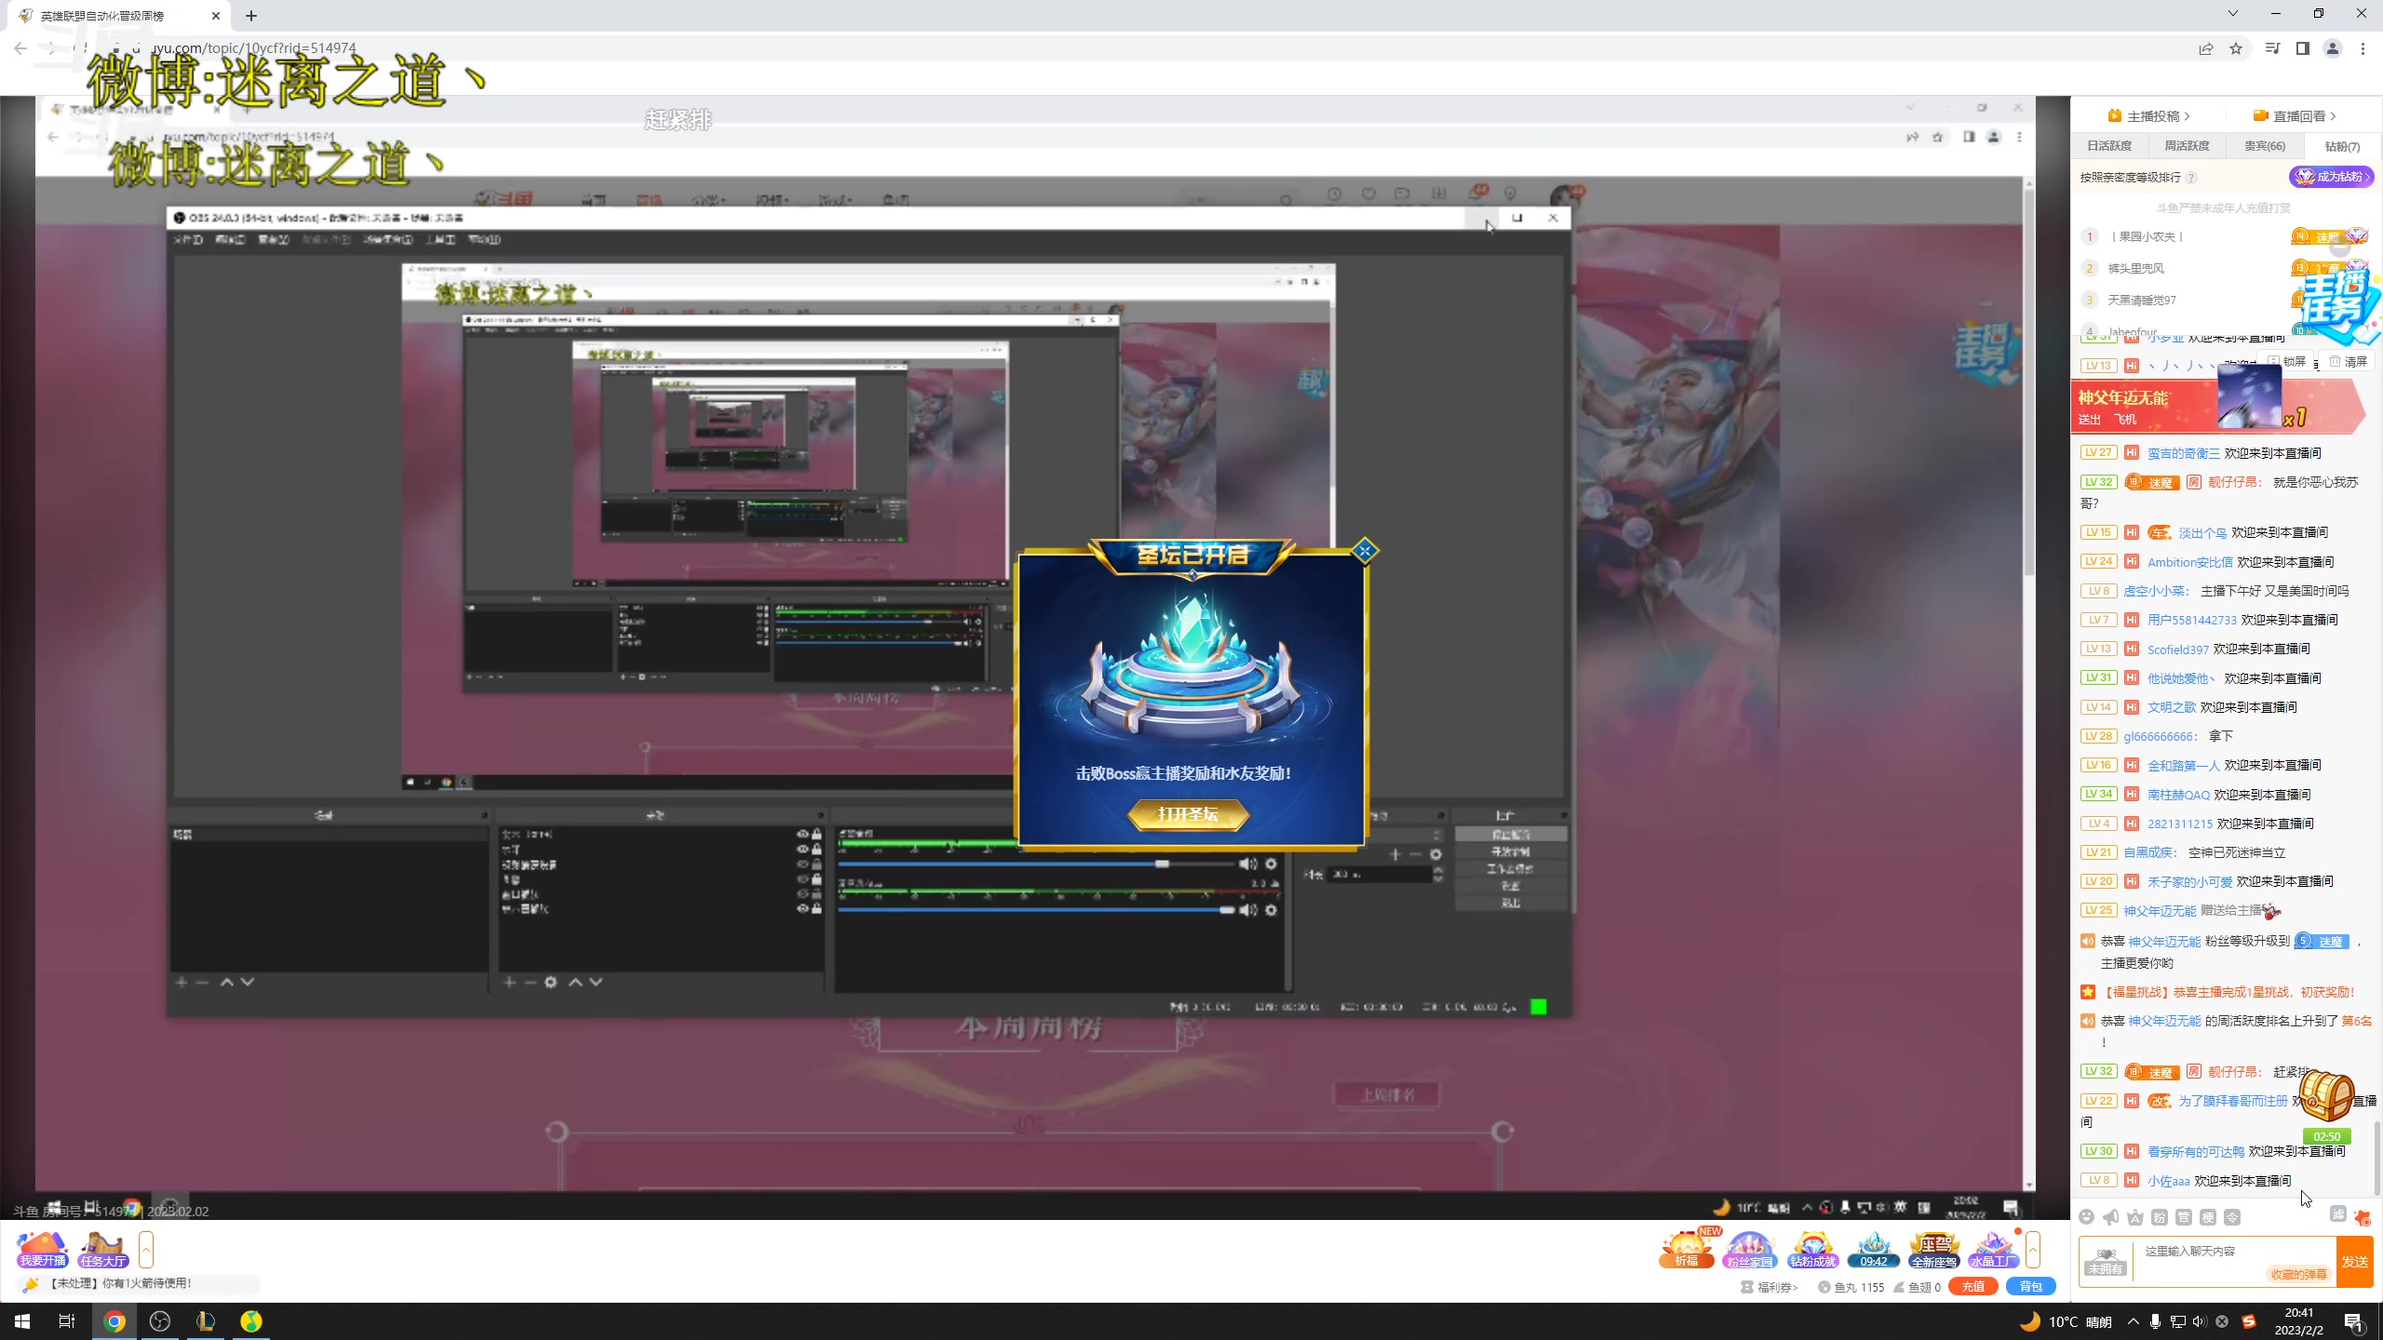Image resolution: width=2383 pixels, height=1340 pixels.
Task: Open the 钻粉成就 achievement icon
Action: pos(1811,1249)
